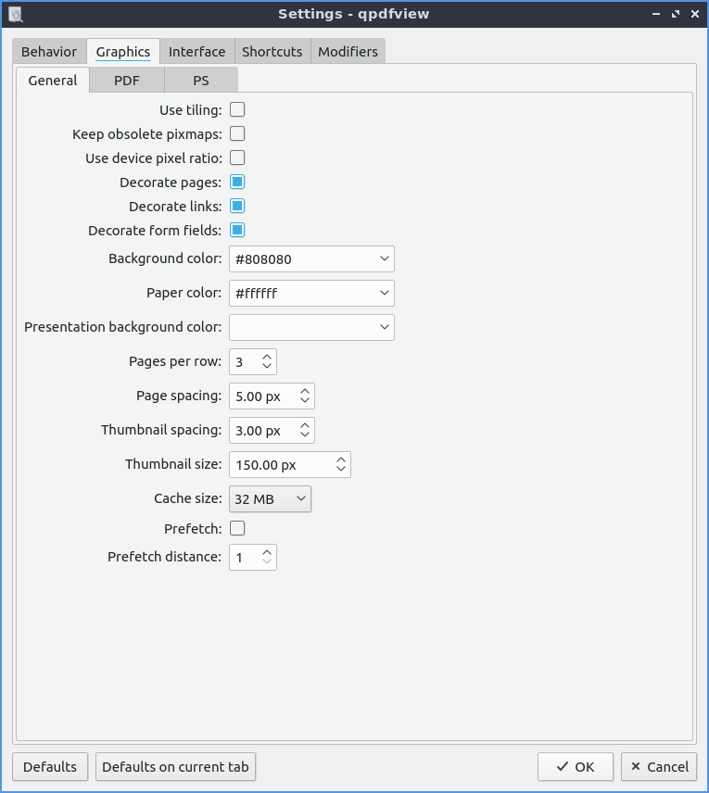Uncheck the Decorate pages option
709x793 pixels.
click(x=237, y=183)
